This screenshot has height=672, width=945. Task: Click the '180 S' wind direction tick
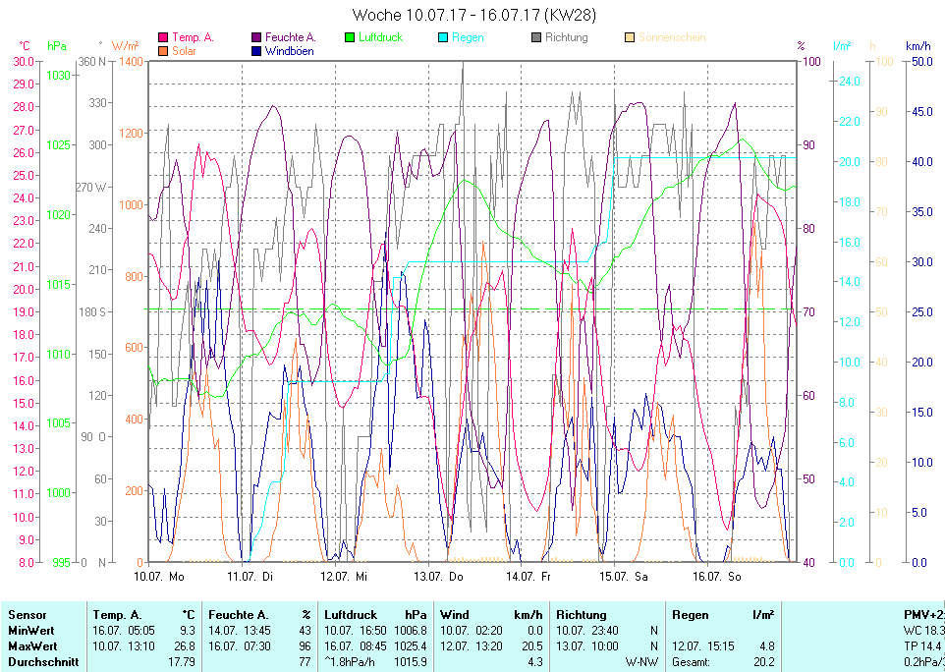92,312
